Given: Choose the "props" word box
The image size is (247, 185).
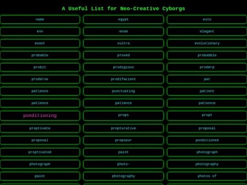Looking at the screenshot, I should coord(123,116).
